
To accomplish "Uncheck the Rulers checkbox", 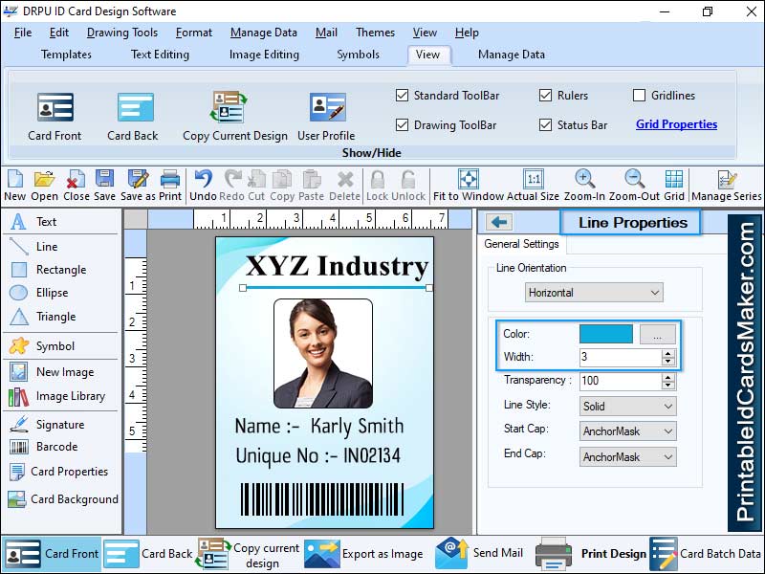I will click(x=545, y=96).
